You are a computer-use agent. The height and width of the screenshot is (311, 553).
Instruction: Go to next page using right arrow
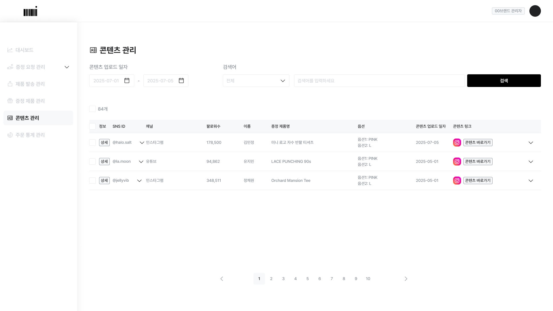pos(406,279)
